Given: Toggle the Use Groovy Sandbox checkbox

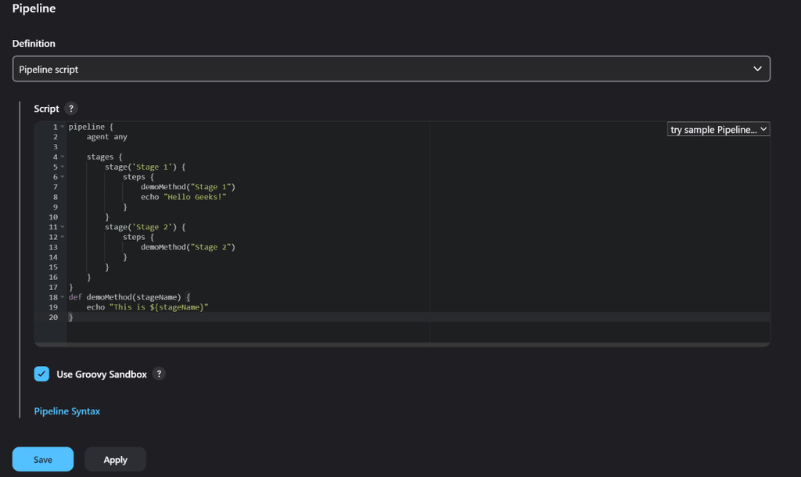Looking at the screenshot, I should coord(42,374).
